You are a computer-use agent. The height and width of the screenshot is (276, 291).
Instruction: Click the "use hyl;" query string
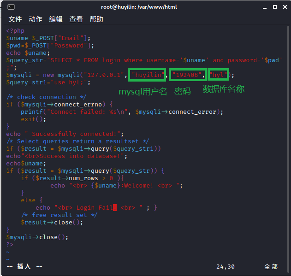pyautogui.click(x=69, y=82)
